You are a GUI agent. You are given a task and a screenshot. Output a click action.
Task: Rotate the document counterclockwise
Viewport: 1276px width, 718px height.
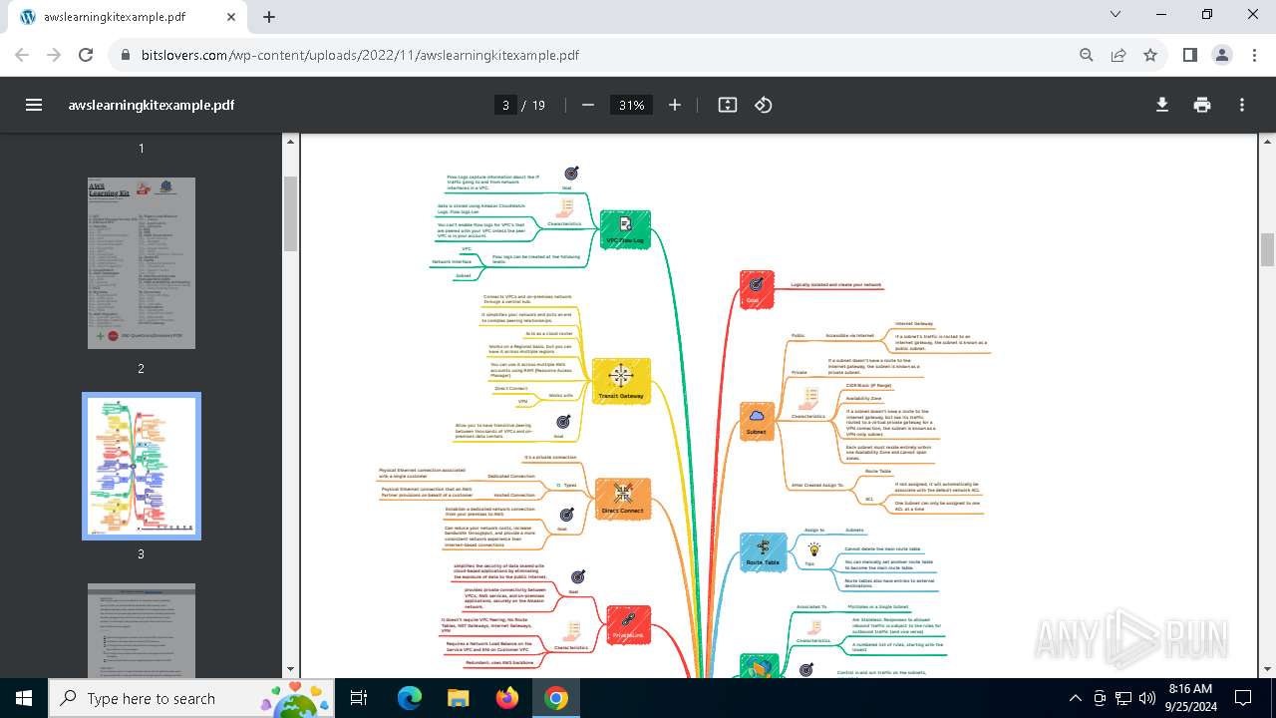tap(764, 105)
